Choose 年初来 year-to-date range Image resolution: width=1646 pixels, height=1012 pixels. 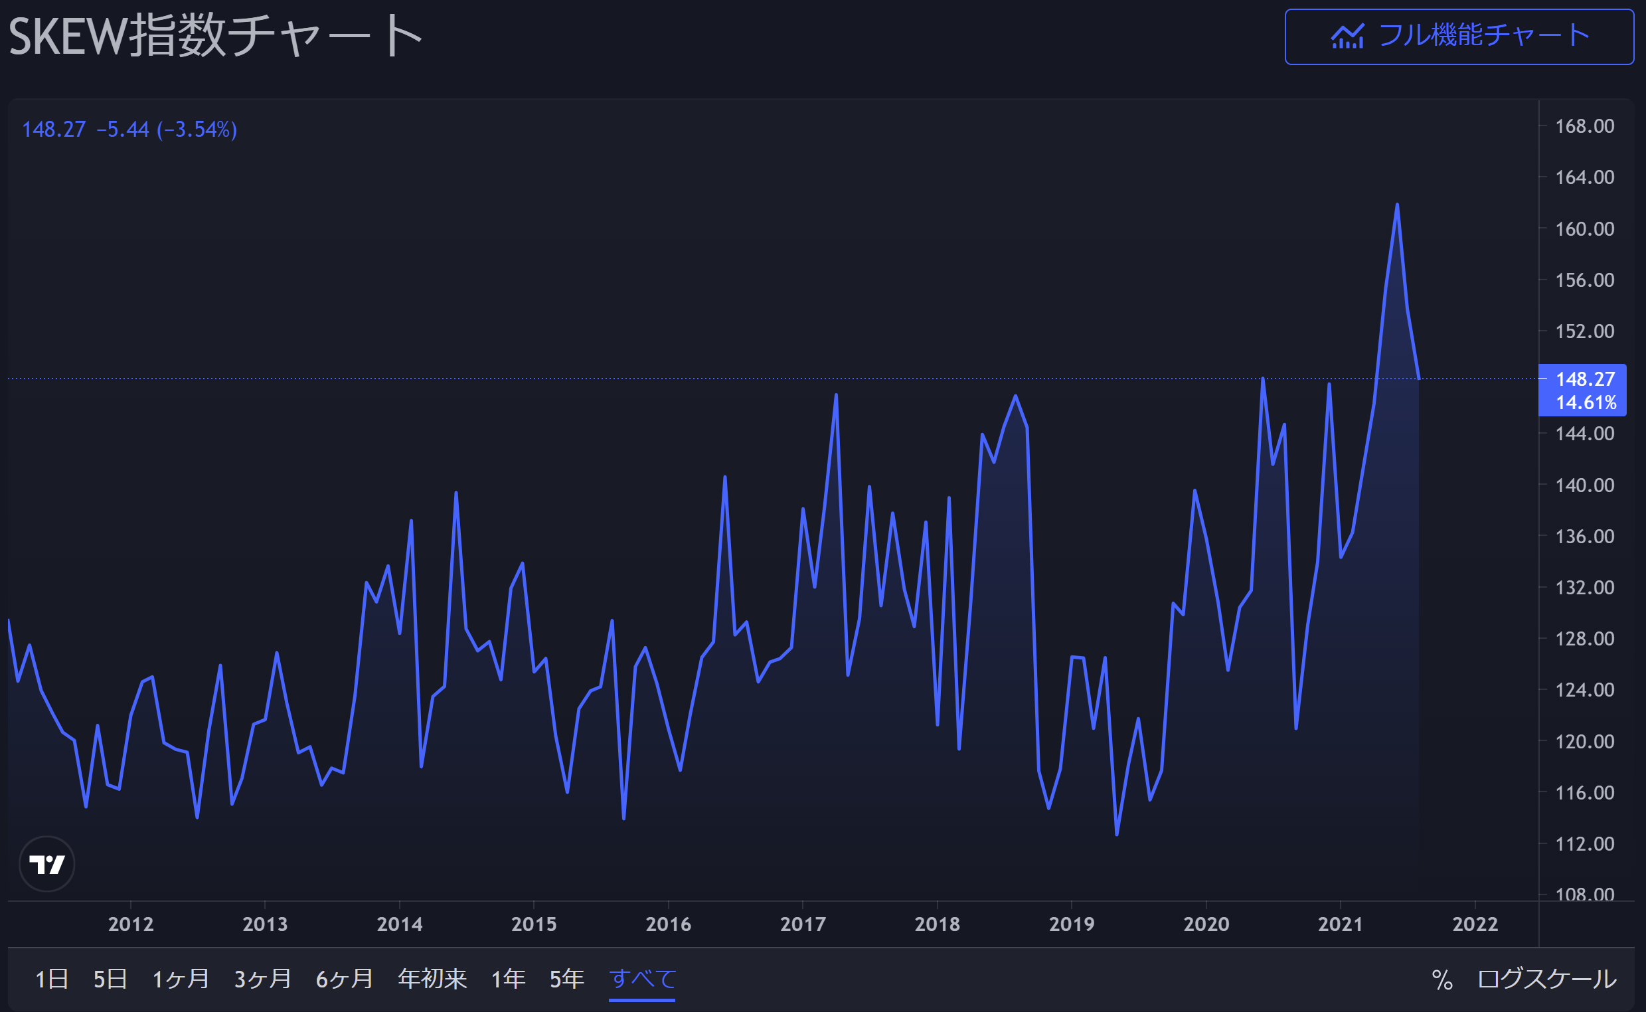pyautogui.click(x=432, y=979)
